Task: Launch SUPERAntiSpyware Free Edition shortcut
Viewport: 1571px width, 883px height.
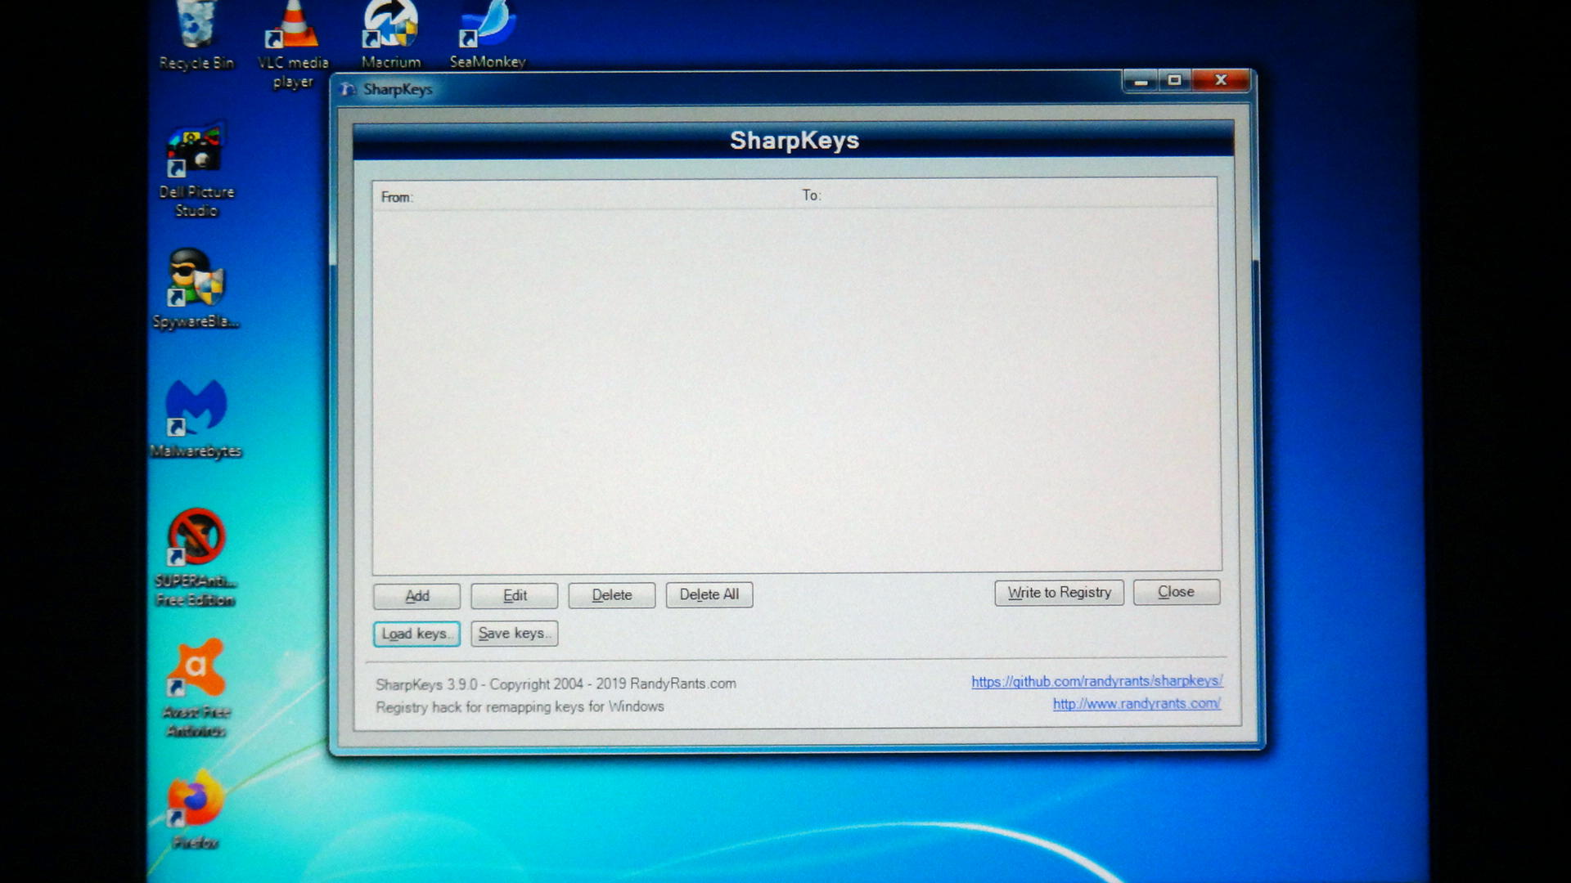Action: point(196,558)
